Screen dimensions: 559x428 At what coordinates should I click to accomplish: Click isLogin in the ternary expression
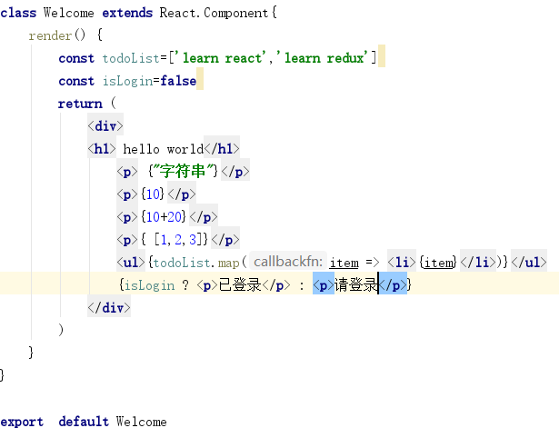click(x=150, y=285)
